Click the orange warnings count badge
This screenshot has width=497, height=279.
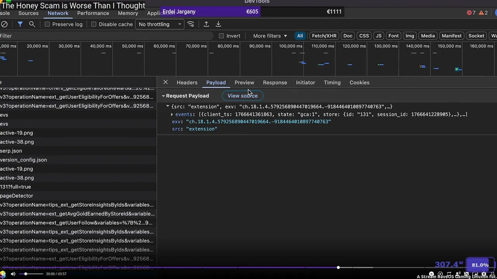pos(483,13)
